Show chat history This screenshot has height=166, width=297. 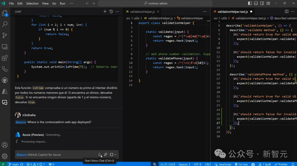pos(111,12)
